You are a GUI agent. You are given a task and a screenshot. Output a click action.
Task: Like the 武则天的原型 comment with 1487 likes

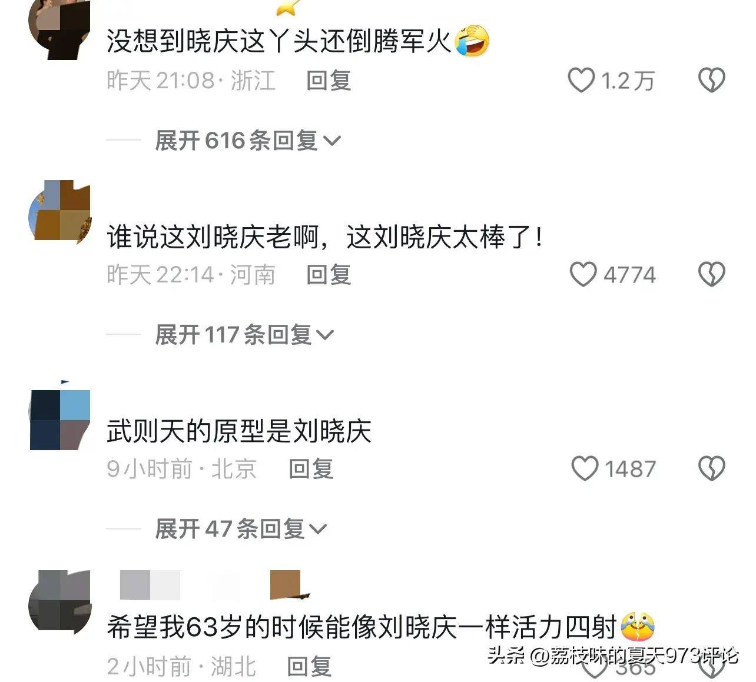(x=585, y=468)
